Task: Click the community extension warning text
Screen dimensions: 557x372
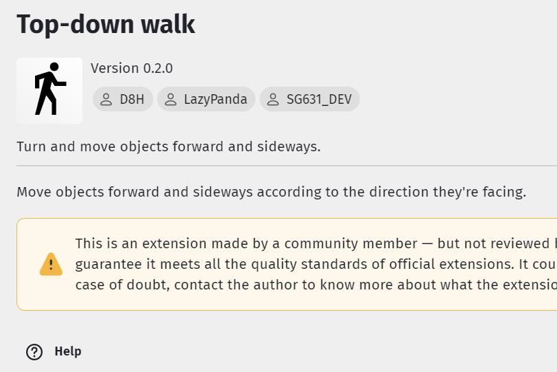Action: point(316,243)
